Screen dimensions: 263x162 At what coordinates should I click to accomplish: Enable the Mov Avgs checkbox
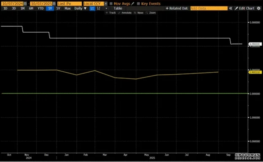111,4
